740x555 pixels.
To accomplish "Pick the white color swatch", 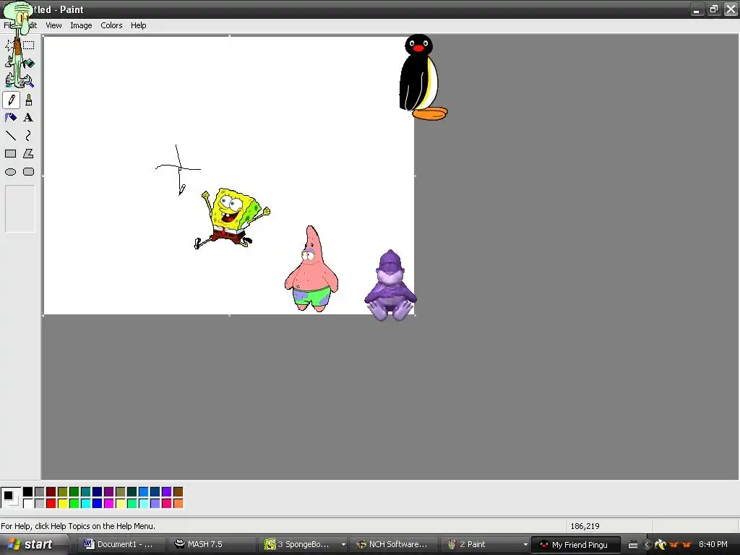I will pyautogui.click(x=28, y=504).
